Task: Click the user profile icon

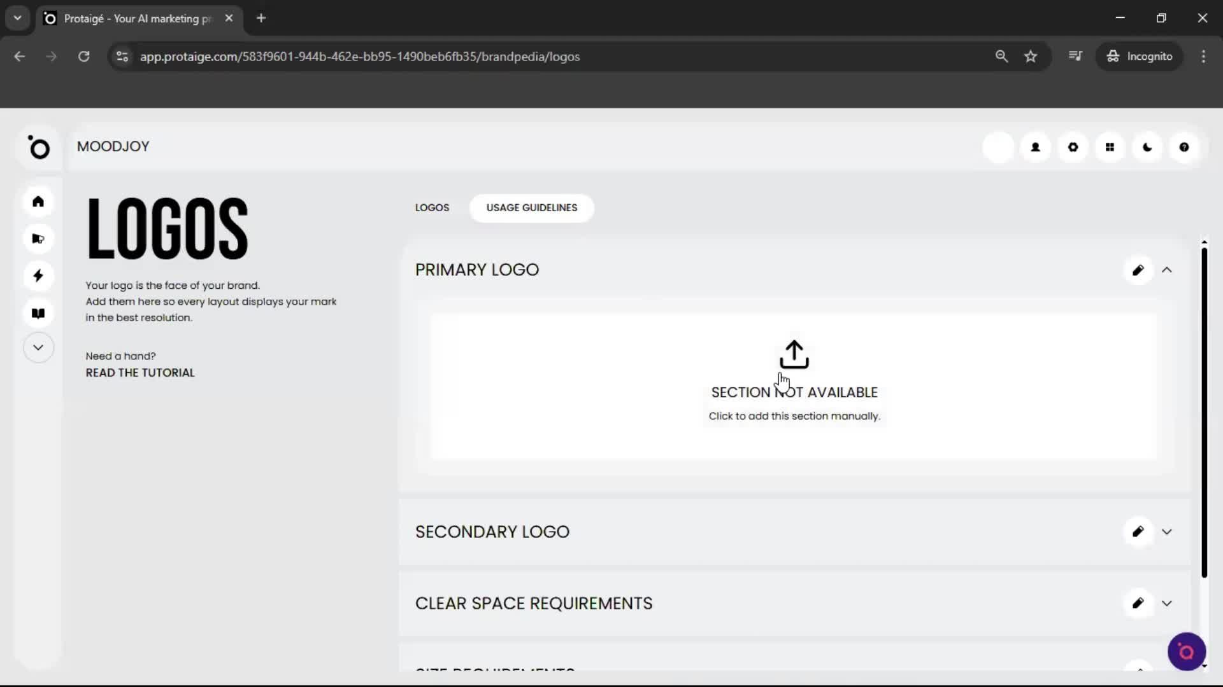Action: coord(1036,147)
